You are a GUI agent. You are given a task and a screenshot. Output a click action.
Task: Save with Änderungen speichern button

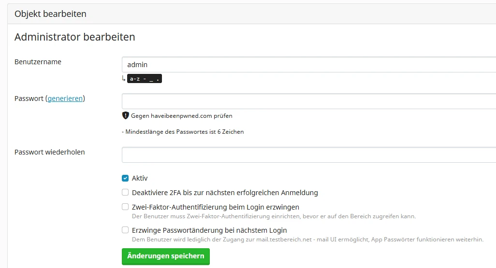click(166, 256)
